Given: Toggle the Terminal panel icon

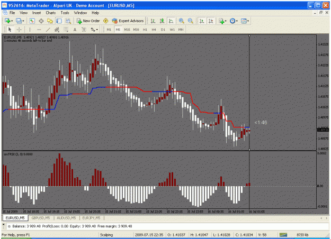Looking at the screenshot, I should click(59, 21).
